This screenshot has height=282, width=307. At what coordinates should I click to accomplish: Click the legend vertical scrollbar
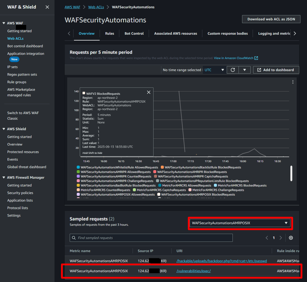(x=291, y=173)
